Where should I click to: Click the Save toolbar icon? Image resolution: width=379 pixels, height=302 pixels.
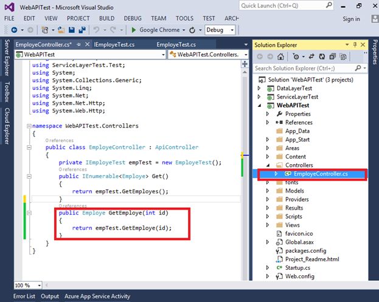pyautogui.click(x=72, y=30)
